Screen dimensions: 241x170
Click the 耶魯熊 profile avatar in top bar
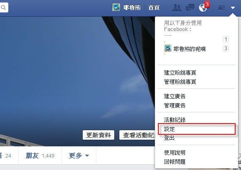[x=116, y=7]
